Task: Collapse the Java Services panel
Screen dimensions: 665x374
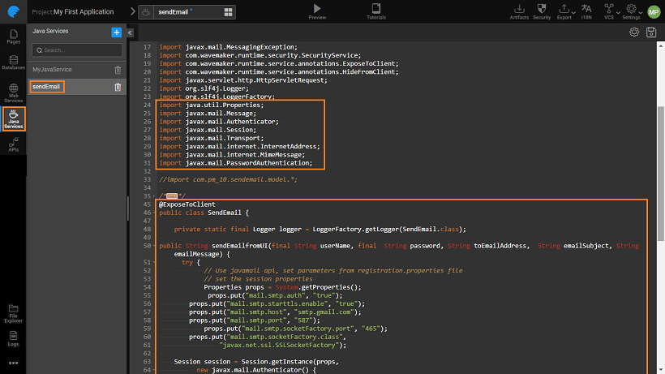Action: (130, 32)
